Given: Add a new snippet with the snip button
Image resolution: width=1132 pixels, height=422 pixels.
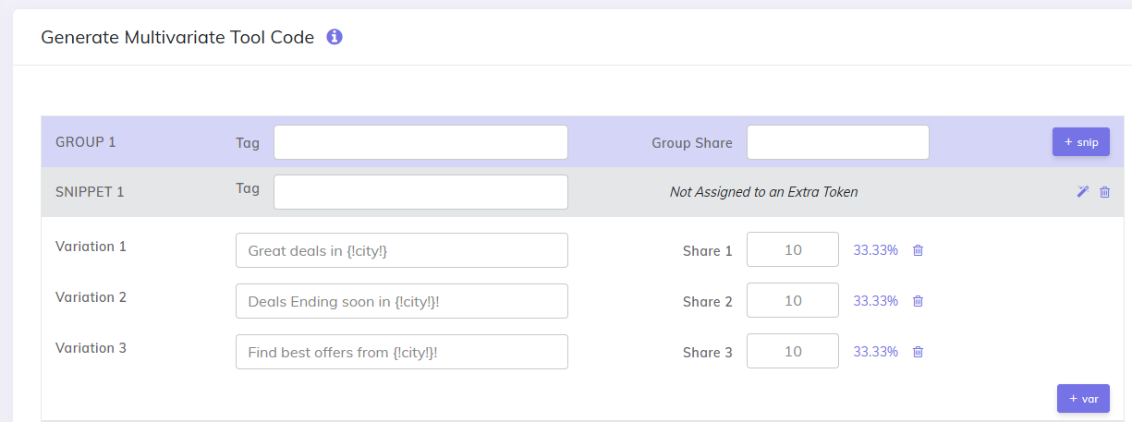Looking at the screenshot, I should (x=1080, y=142).
